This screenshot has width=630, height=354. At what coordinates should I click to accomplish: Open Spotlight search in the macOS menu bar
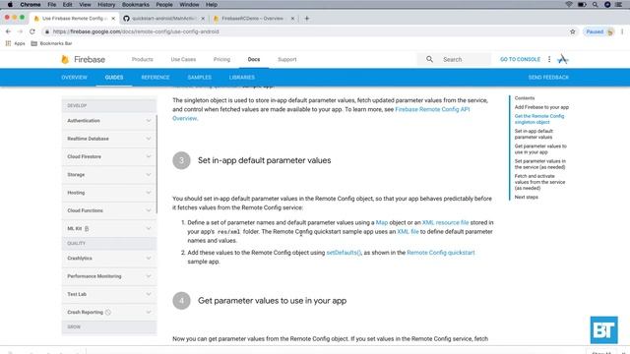[595, 4]
